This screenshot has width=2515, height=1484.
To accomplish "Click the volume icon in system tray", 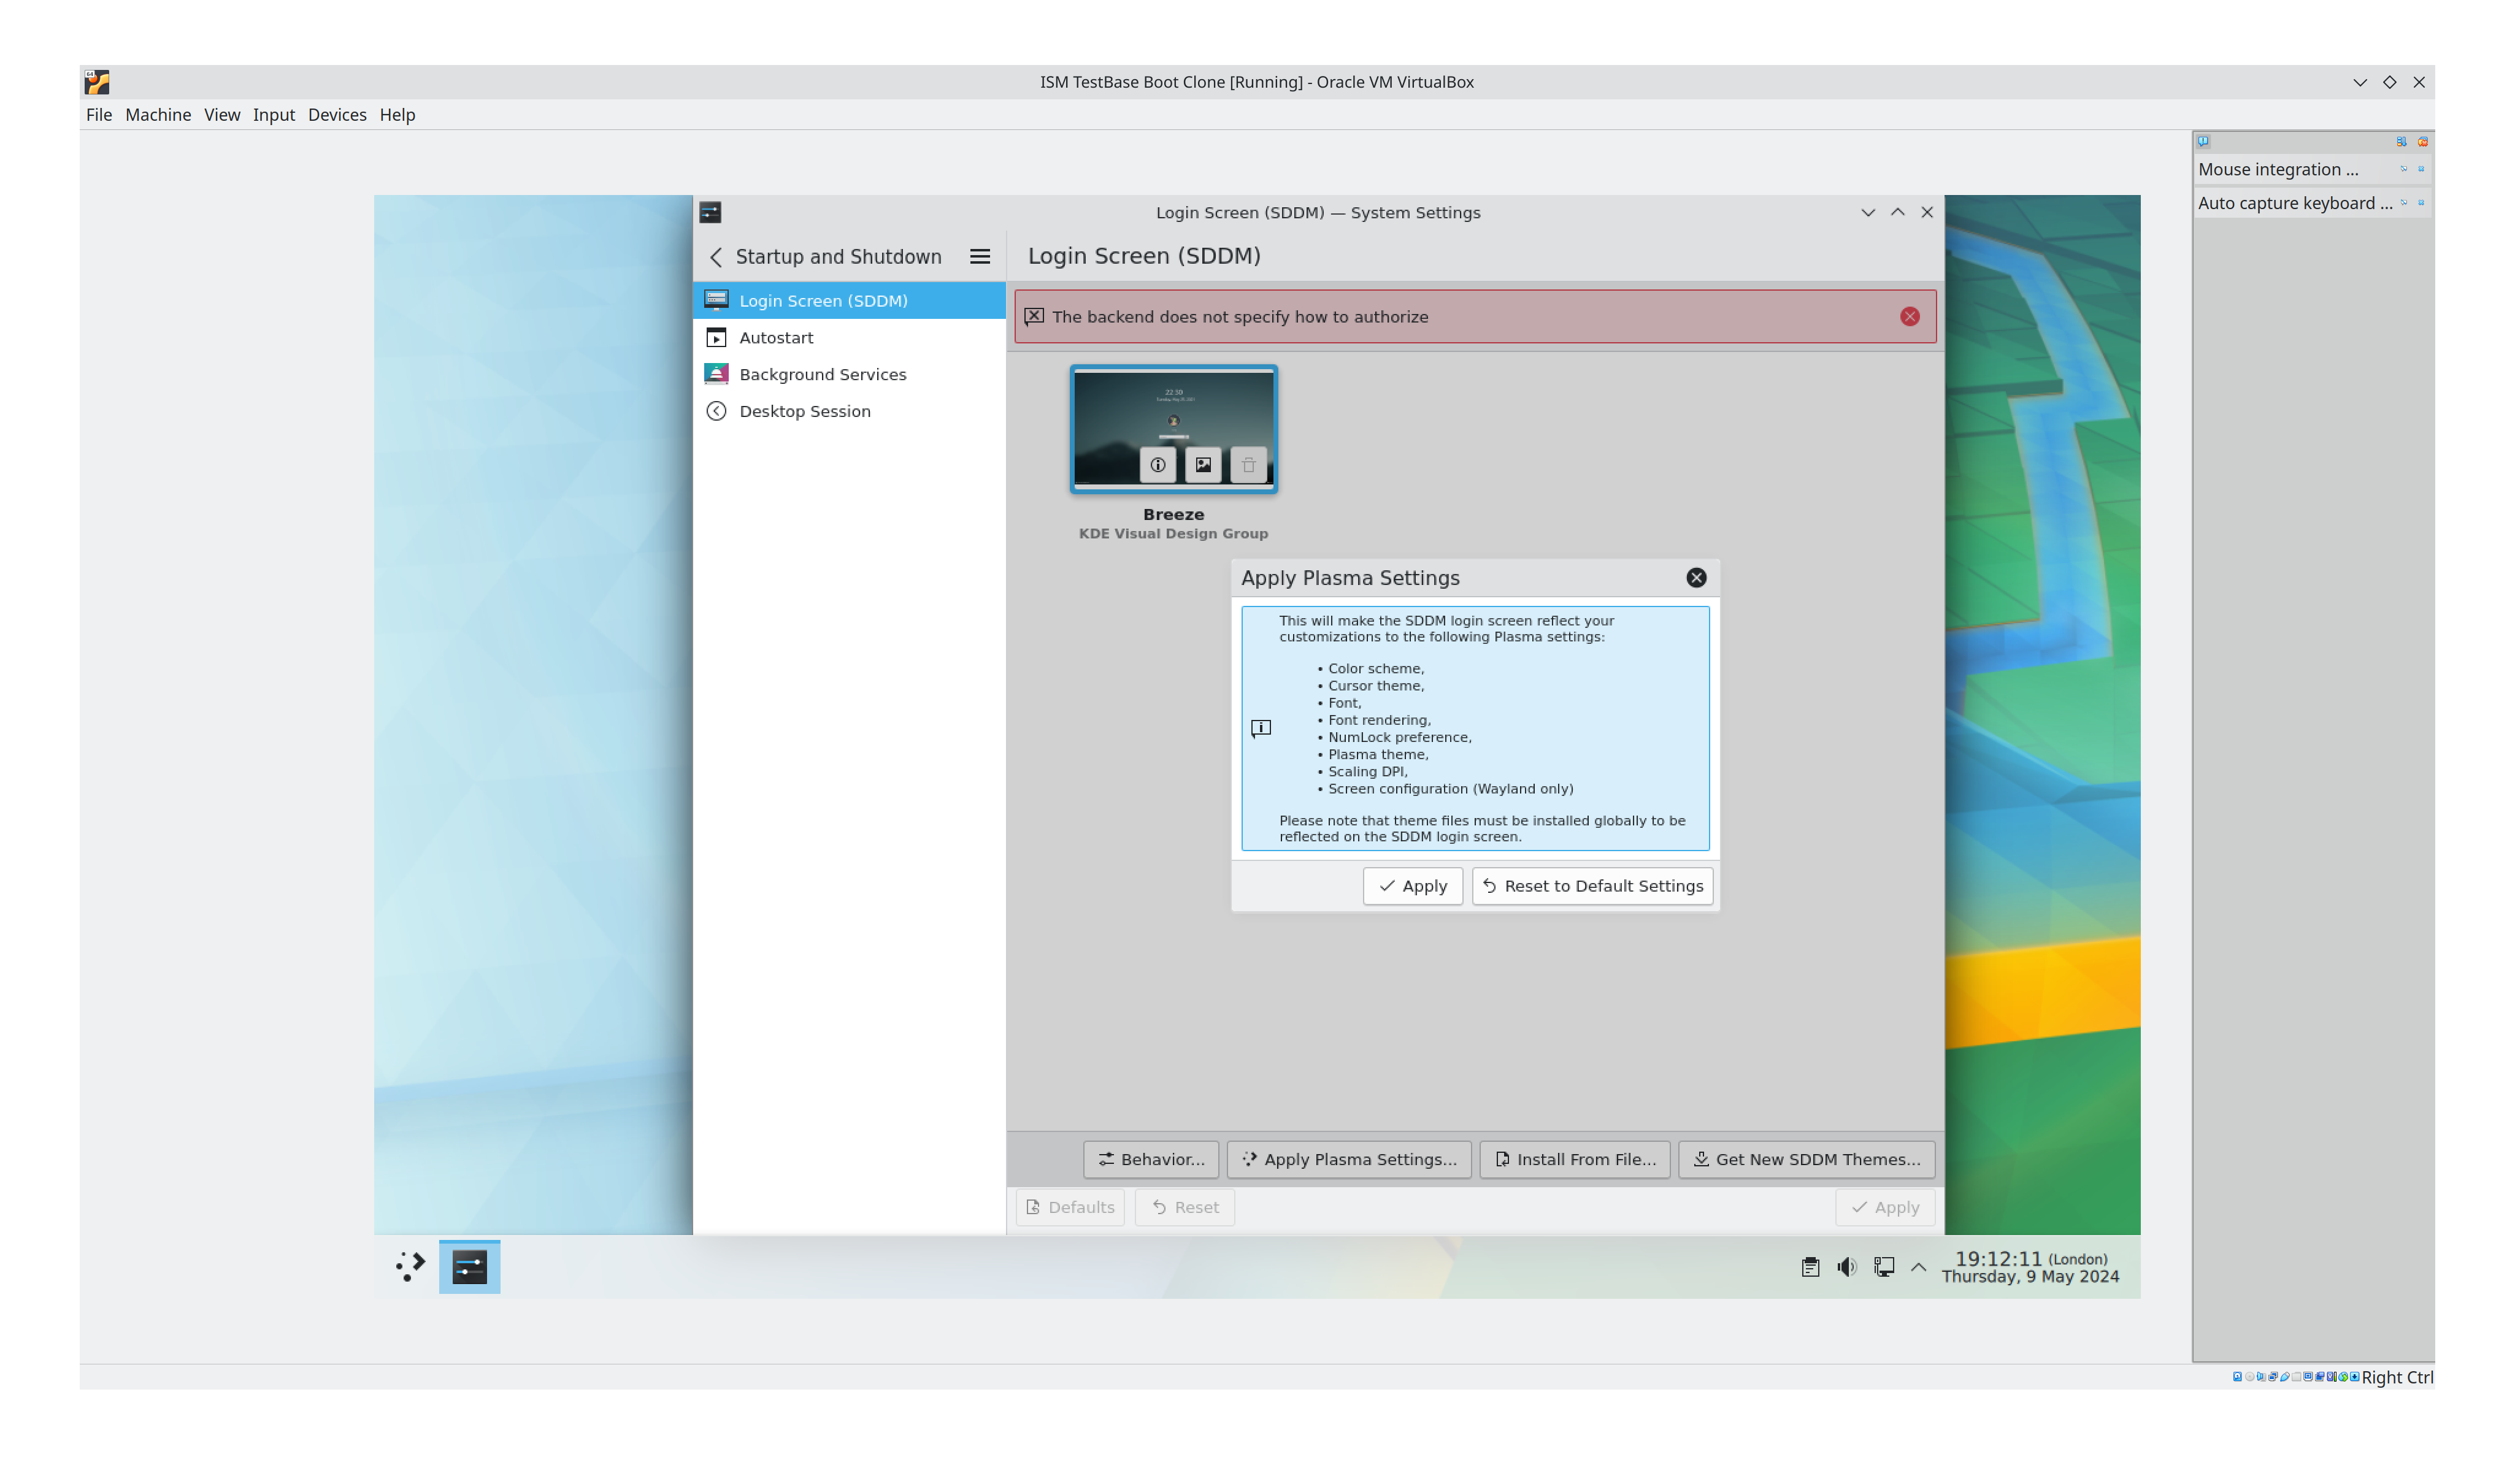I will 1846,1267.
